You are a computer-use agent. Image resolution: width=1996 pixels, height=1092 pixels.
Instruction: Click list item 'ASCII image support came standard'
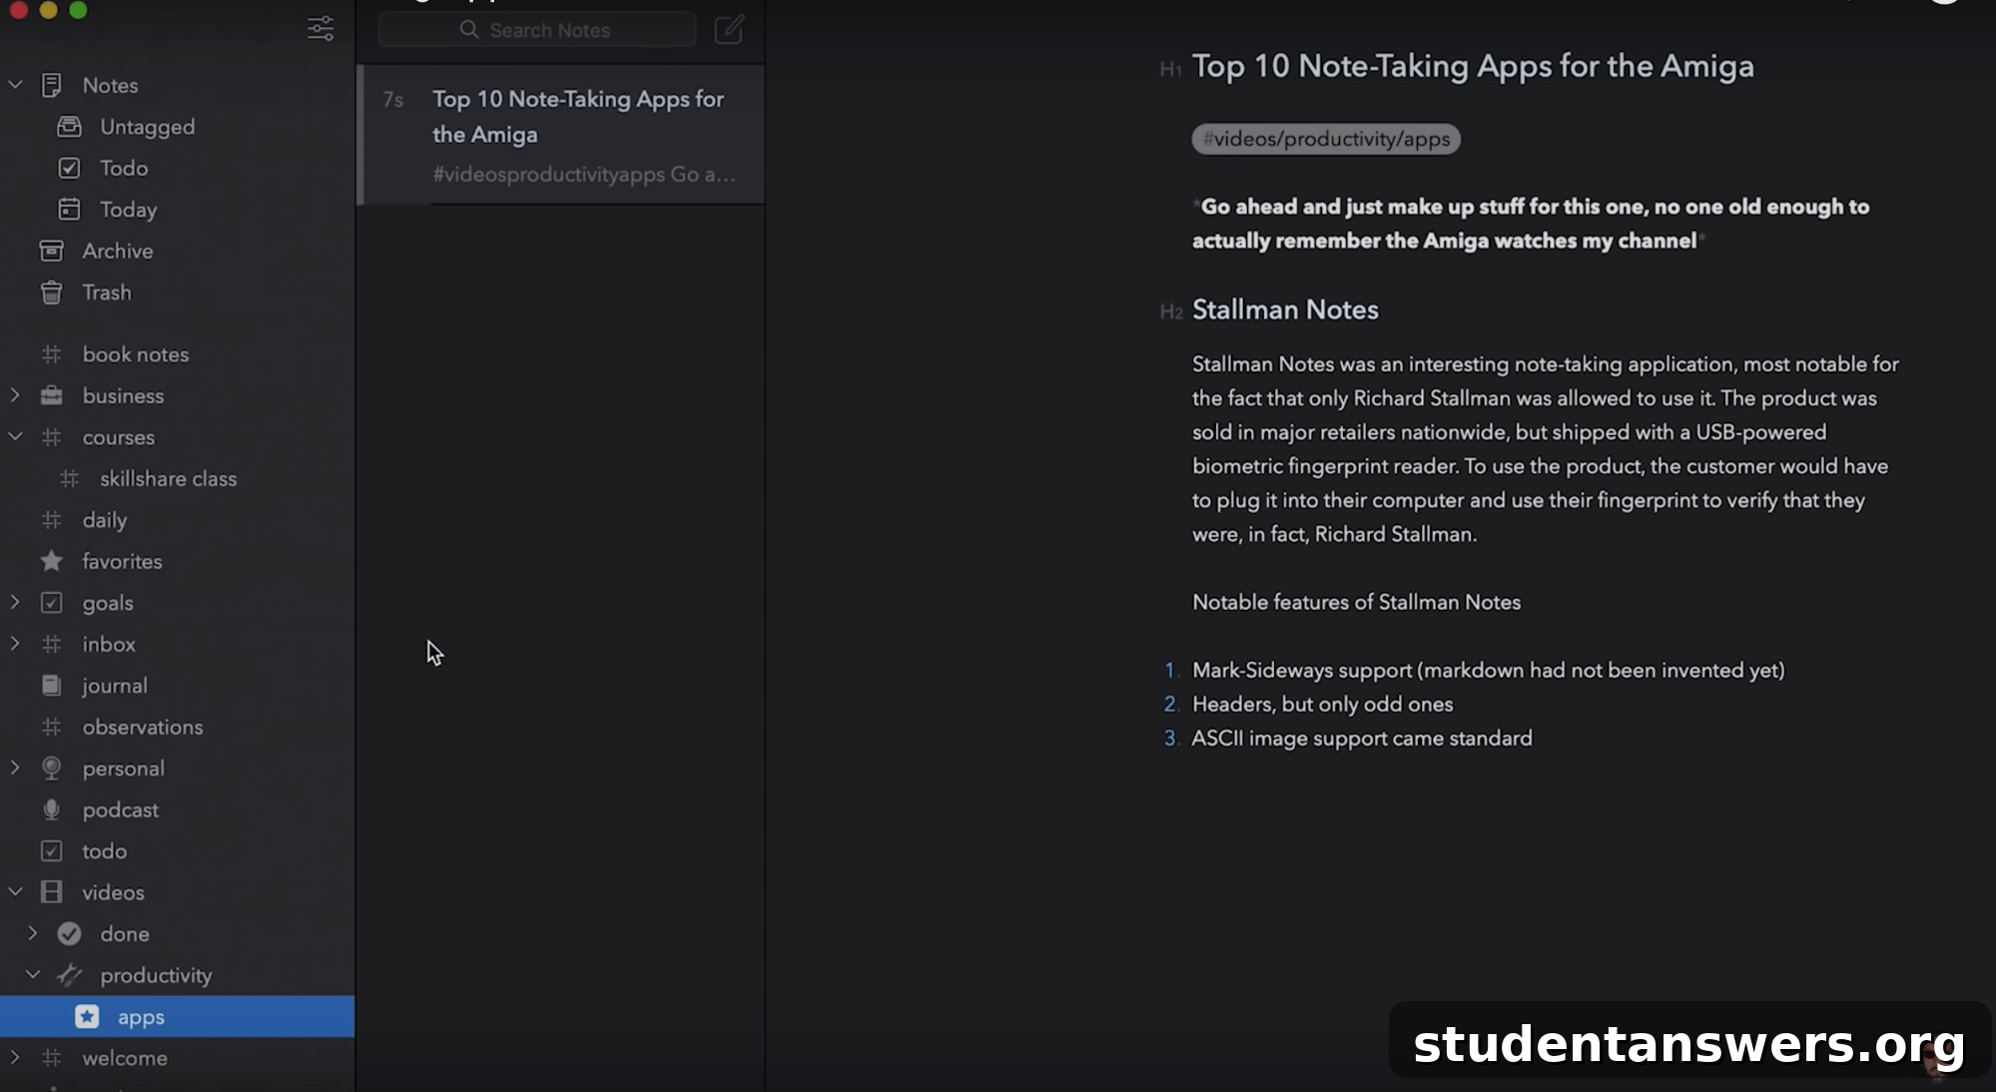pos(1362,738)
